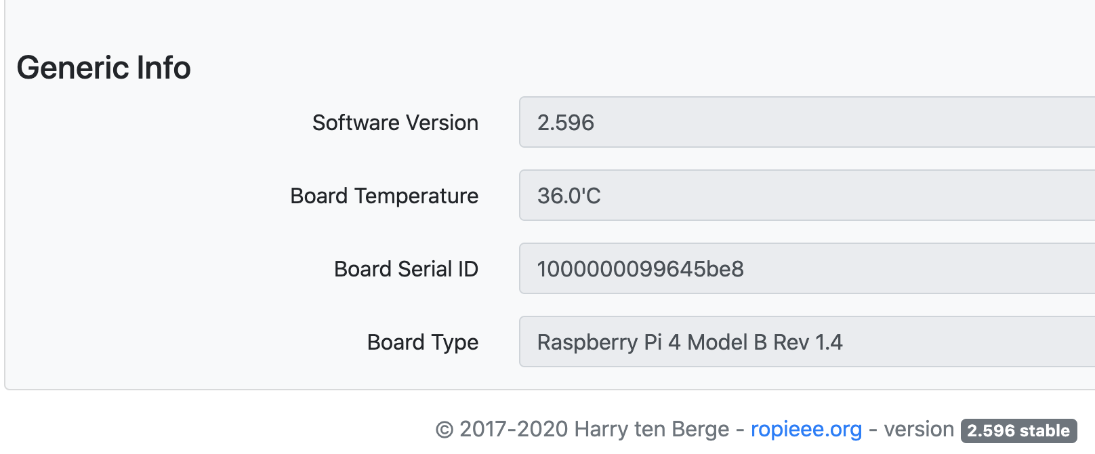Click the 2017-2020 year range in the footer
This screenshot has width=1095, height=454.
coord(514,430)
